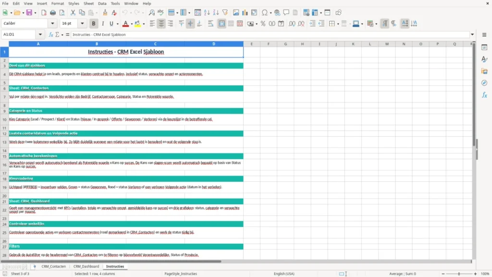Viewport: 492px width, 277px height.
Task: Insert comment icon in toolbar
Action: [x=286, y=13]
